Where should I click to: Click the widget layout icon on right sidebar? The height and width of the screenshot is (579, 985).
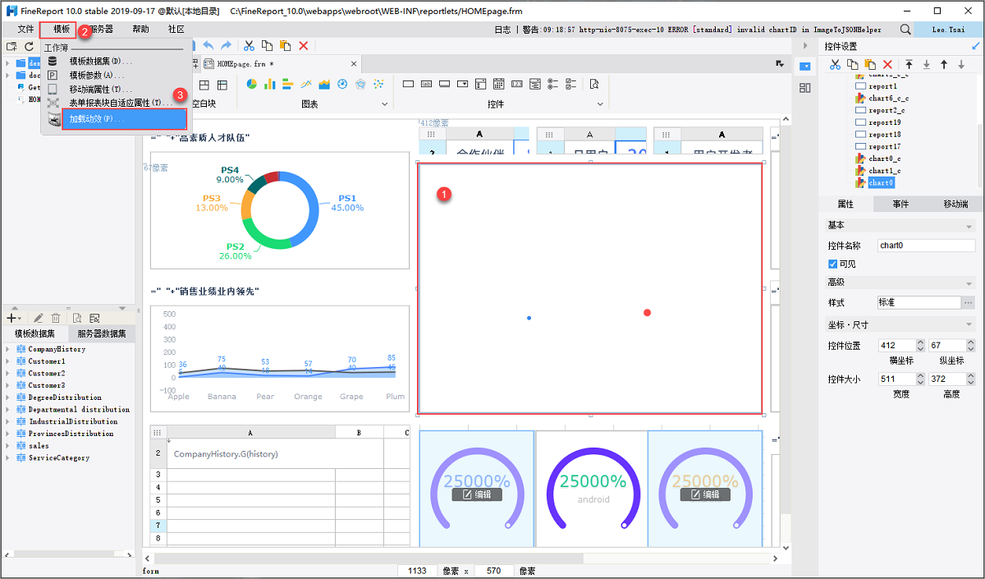click(x=804, y=88)
